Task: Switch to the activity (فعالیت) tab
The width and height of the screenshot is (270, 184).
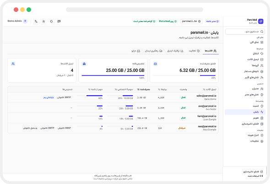Action: point(194,51)
